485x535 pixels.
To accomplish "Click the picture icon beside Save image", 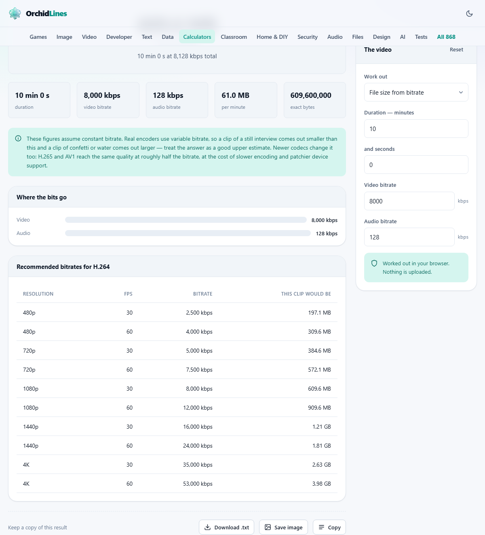I will click(268, 527).
